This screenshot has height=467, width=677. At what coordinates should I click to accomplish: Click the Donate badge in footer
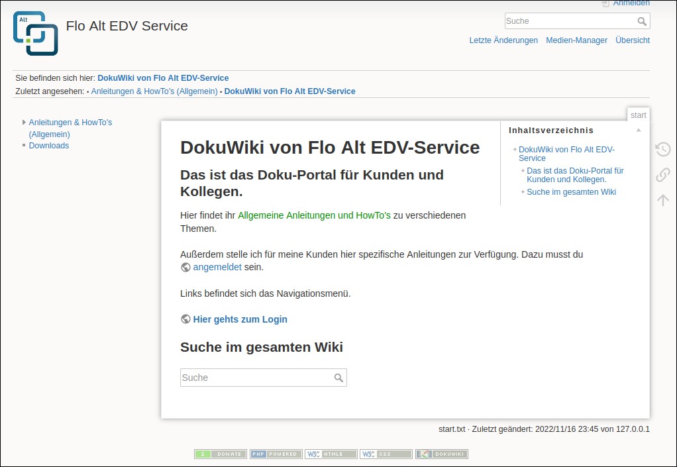tap(221, 454)
